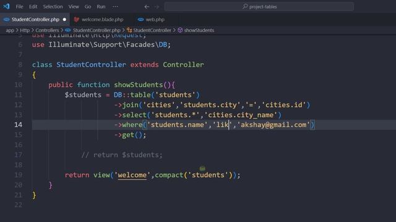Click the search magnifier icon

pos(245,7)
